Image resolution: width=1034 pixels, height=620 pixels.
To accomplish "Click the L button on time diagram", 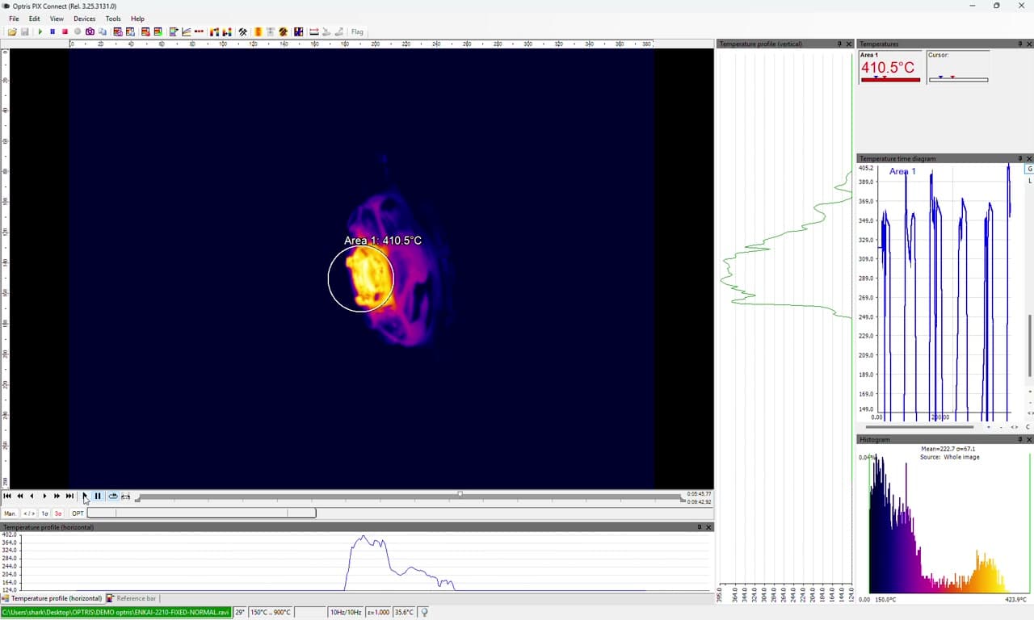I will (1030, 181).
